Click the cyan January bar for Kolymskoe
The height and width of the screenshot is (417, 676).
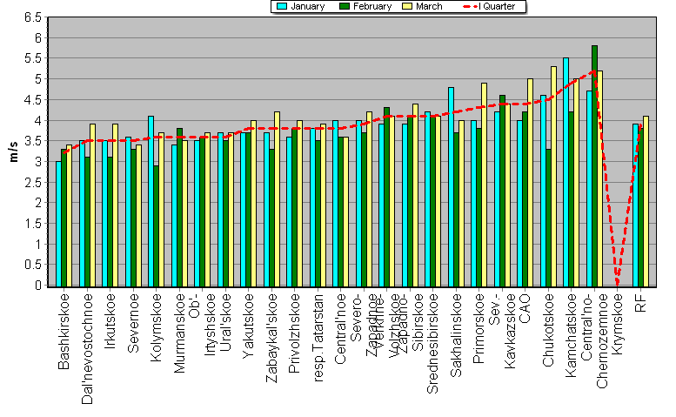(x=151, y=201)
